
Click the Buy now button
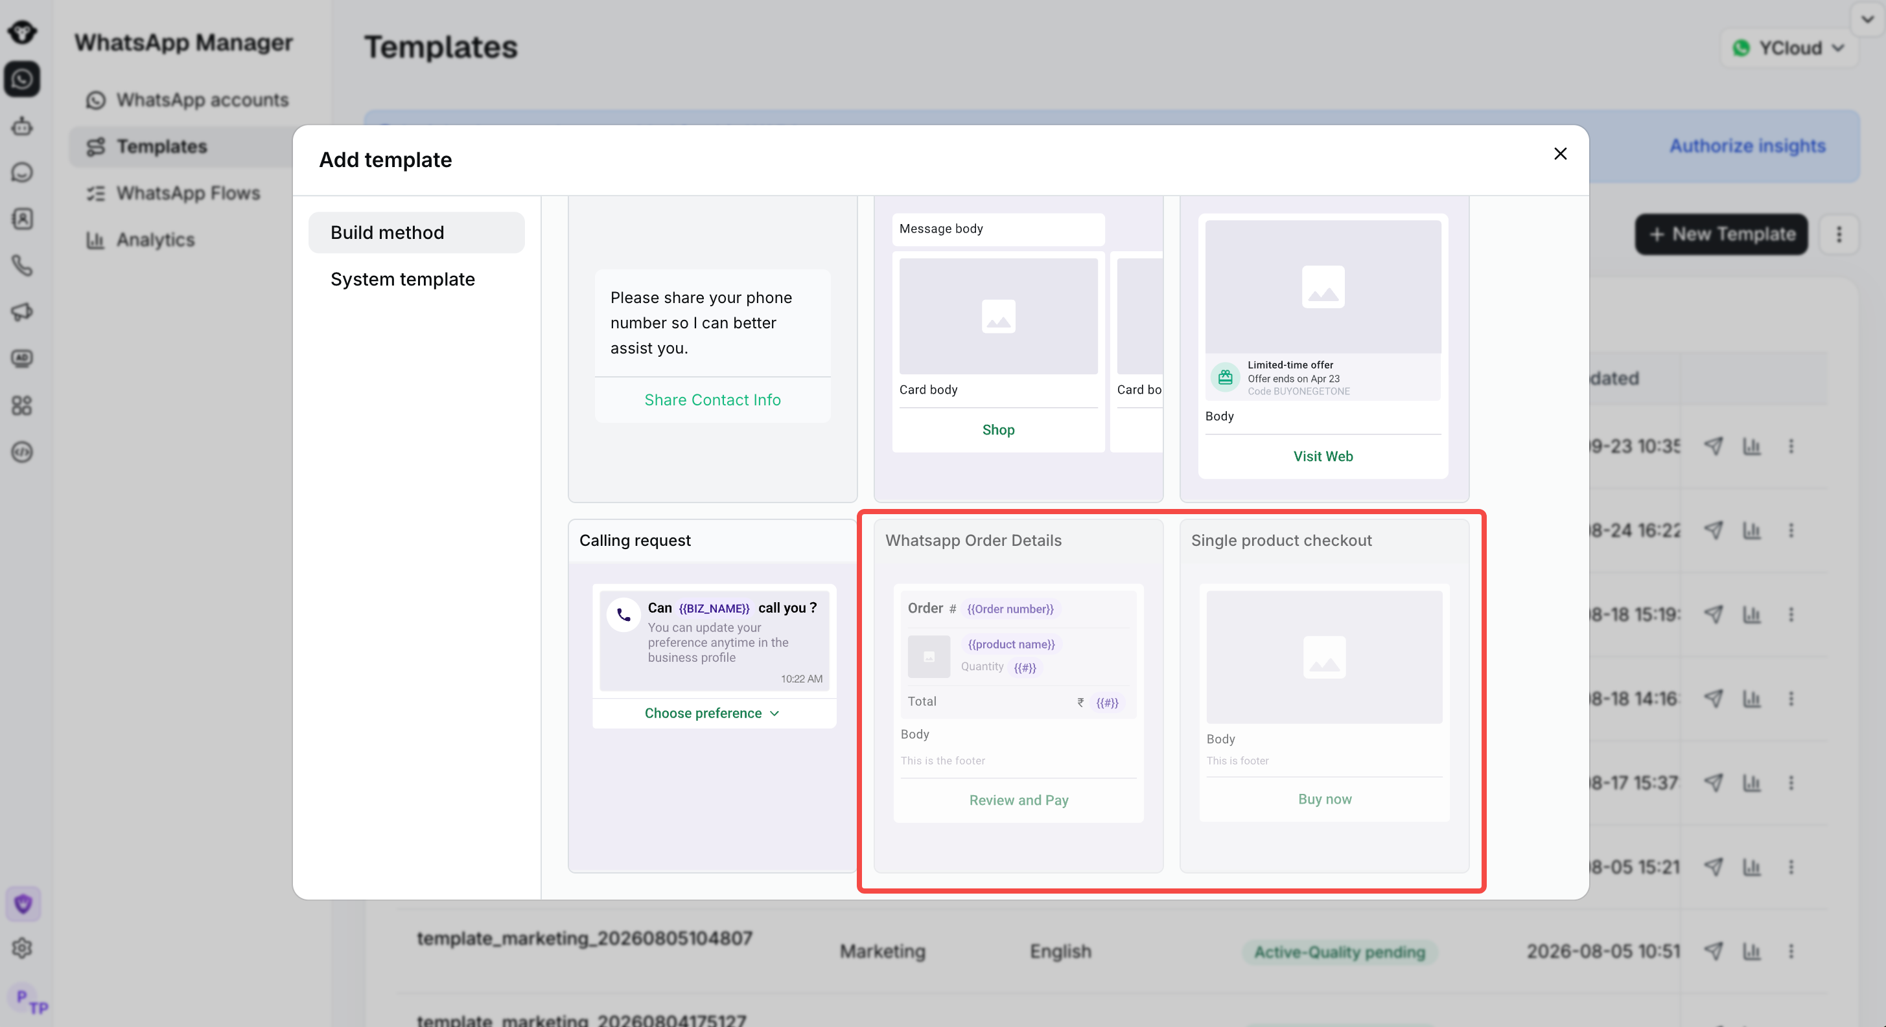pos(1325,799)
